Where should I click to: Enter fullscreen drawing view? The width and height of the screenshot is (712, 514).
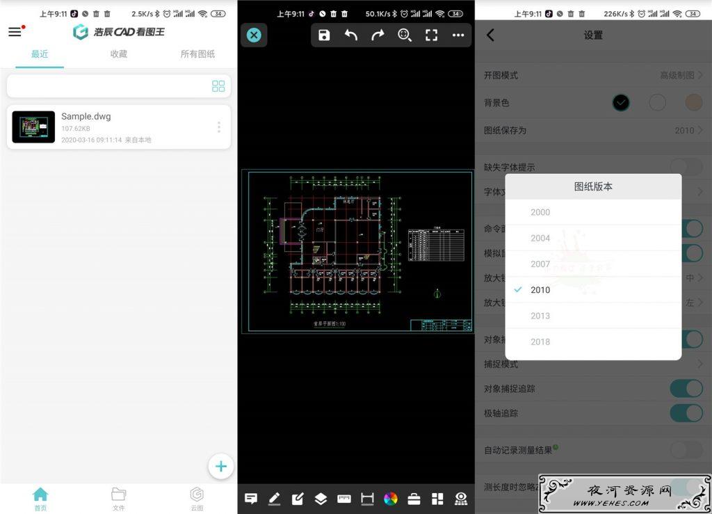[431, 35]
